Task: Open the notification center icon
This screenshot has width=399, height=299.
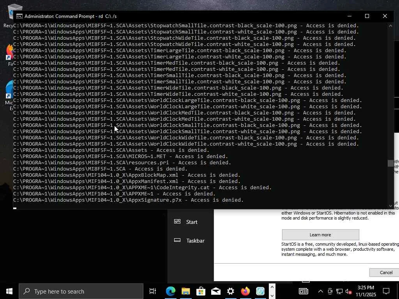Action: (386, 291)
